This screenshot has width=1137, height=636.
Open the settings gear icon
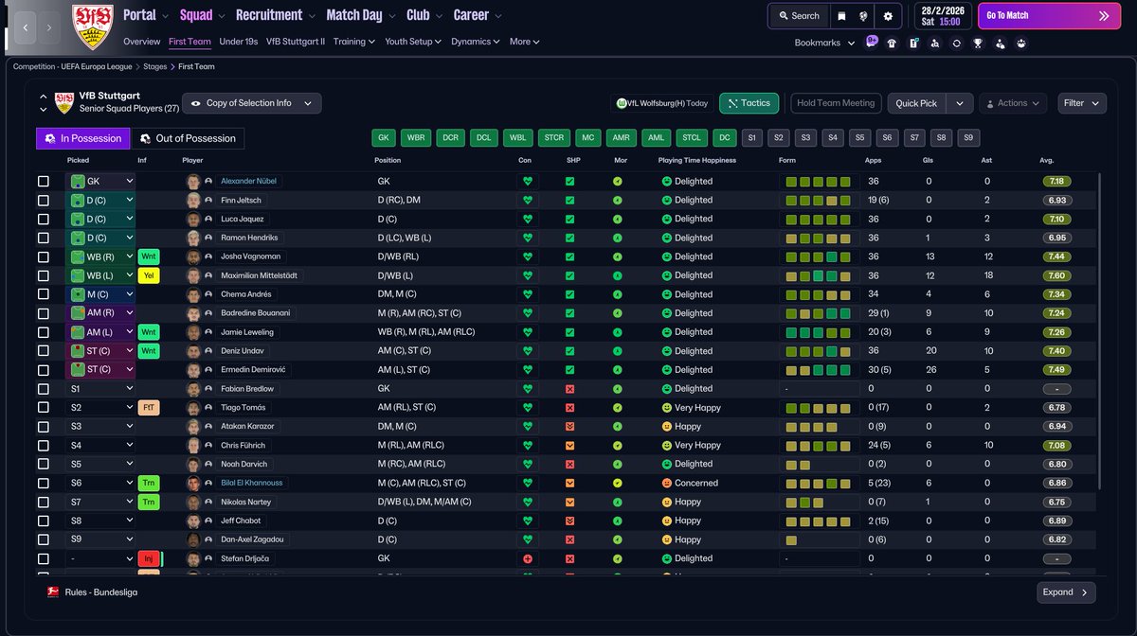(888, 16)
